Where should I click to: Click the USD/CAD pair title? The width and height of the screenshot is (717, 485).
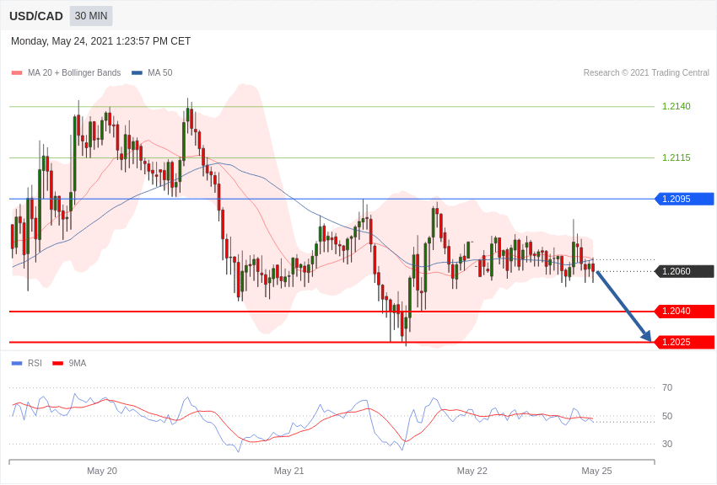tap(36, 17)
